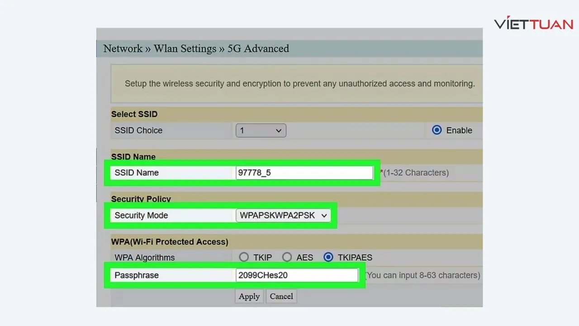Click the Security Policy section header
Image resolution: width=579 pixels, height=326 pixels.
[141, 199]
